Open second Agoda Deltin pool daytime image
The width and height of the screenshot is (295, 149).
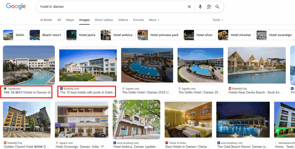[201, 65]
